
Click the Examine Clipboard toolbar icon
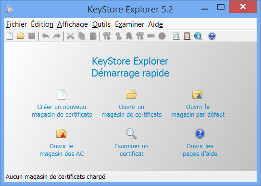click(187, 36)
